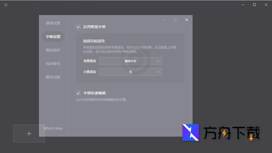View the 翻译点数 tab
The image size is (272, 153).
(53, 77)
